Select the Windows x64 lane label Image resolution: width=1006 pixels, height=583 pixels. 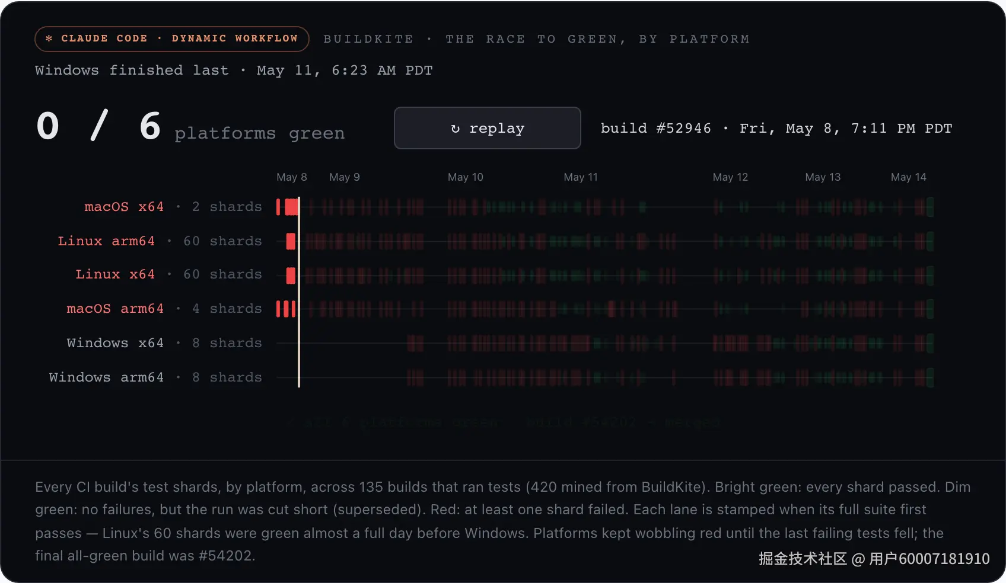pyautogui.click(x=115, y=343)
